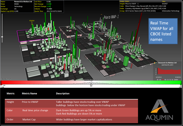Viewport: 183px width, 126px height.
Task: Click the "Price to VWAP - 1" axis label
Action: click(x=111, y=17)
